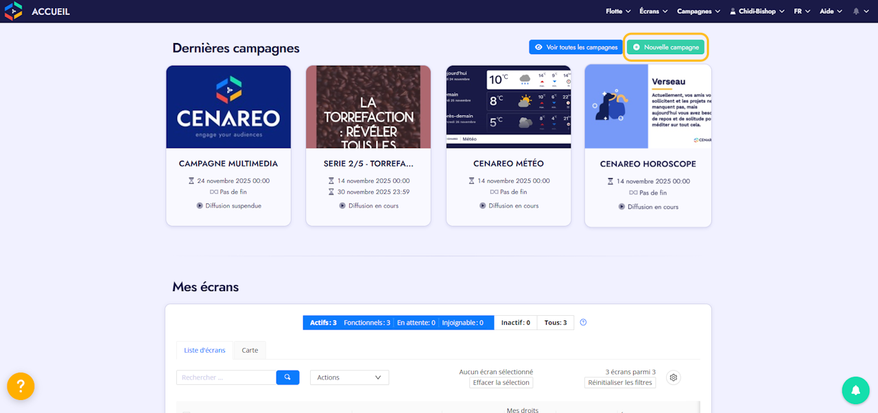Open the Actions dropdown
The image size is (878, 413).
[349, 377]
